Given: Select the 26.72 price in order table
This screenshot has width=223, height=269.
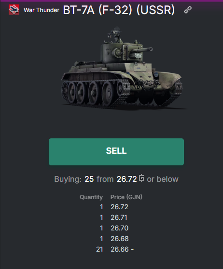Looking at the screenshot, I should pyautogui.click(x=119, y=207).
